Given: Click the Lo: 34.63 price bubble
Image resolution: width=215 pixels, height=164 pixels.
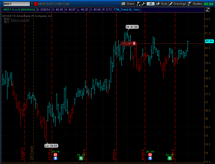Looking at the screenshot, I should point(51,146).
